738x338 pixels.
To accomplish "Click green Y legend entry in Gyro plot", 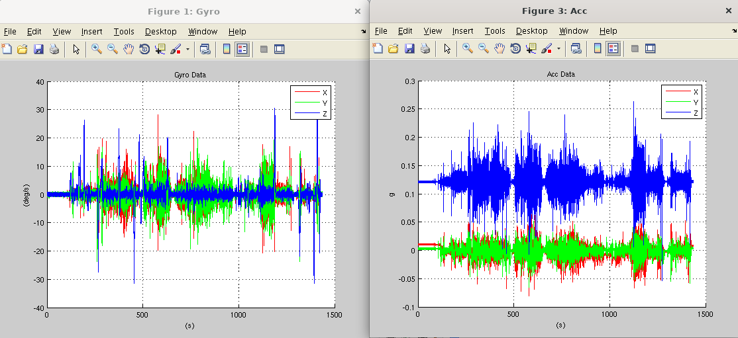I will pyautogui.click(x=311, y=103).
